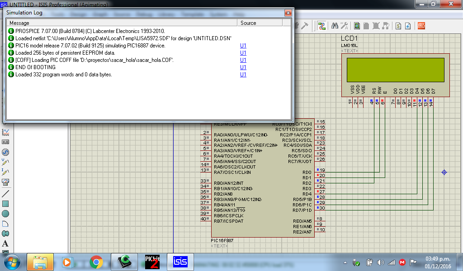463x271 pixels.
Task: Select the 2D Graphics Line tool
Action: point(5,194)
